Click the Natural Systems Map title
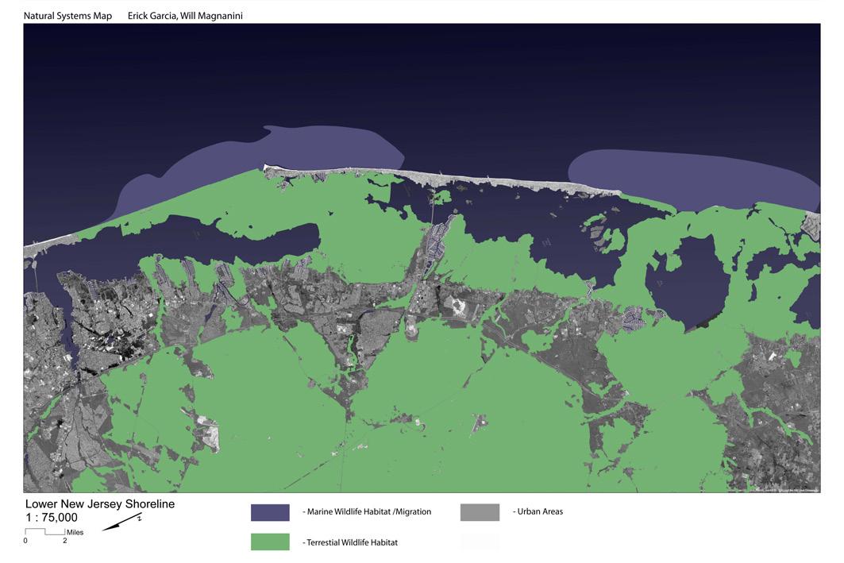 tap(67, 16)
